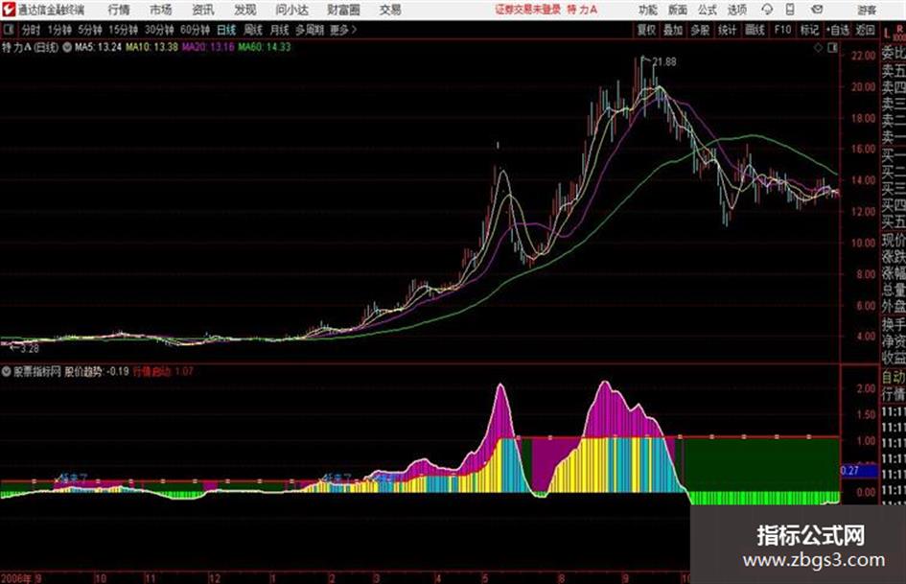Click the 返回 back button
Viewport: 906px width, 584px height.
[865, 30]
